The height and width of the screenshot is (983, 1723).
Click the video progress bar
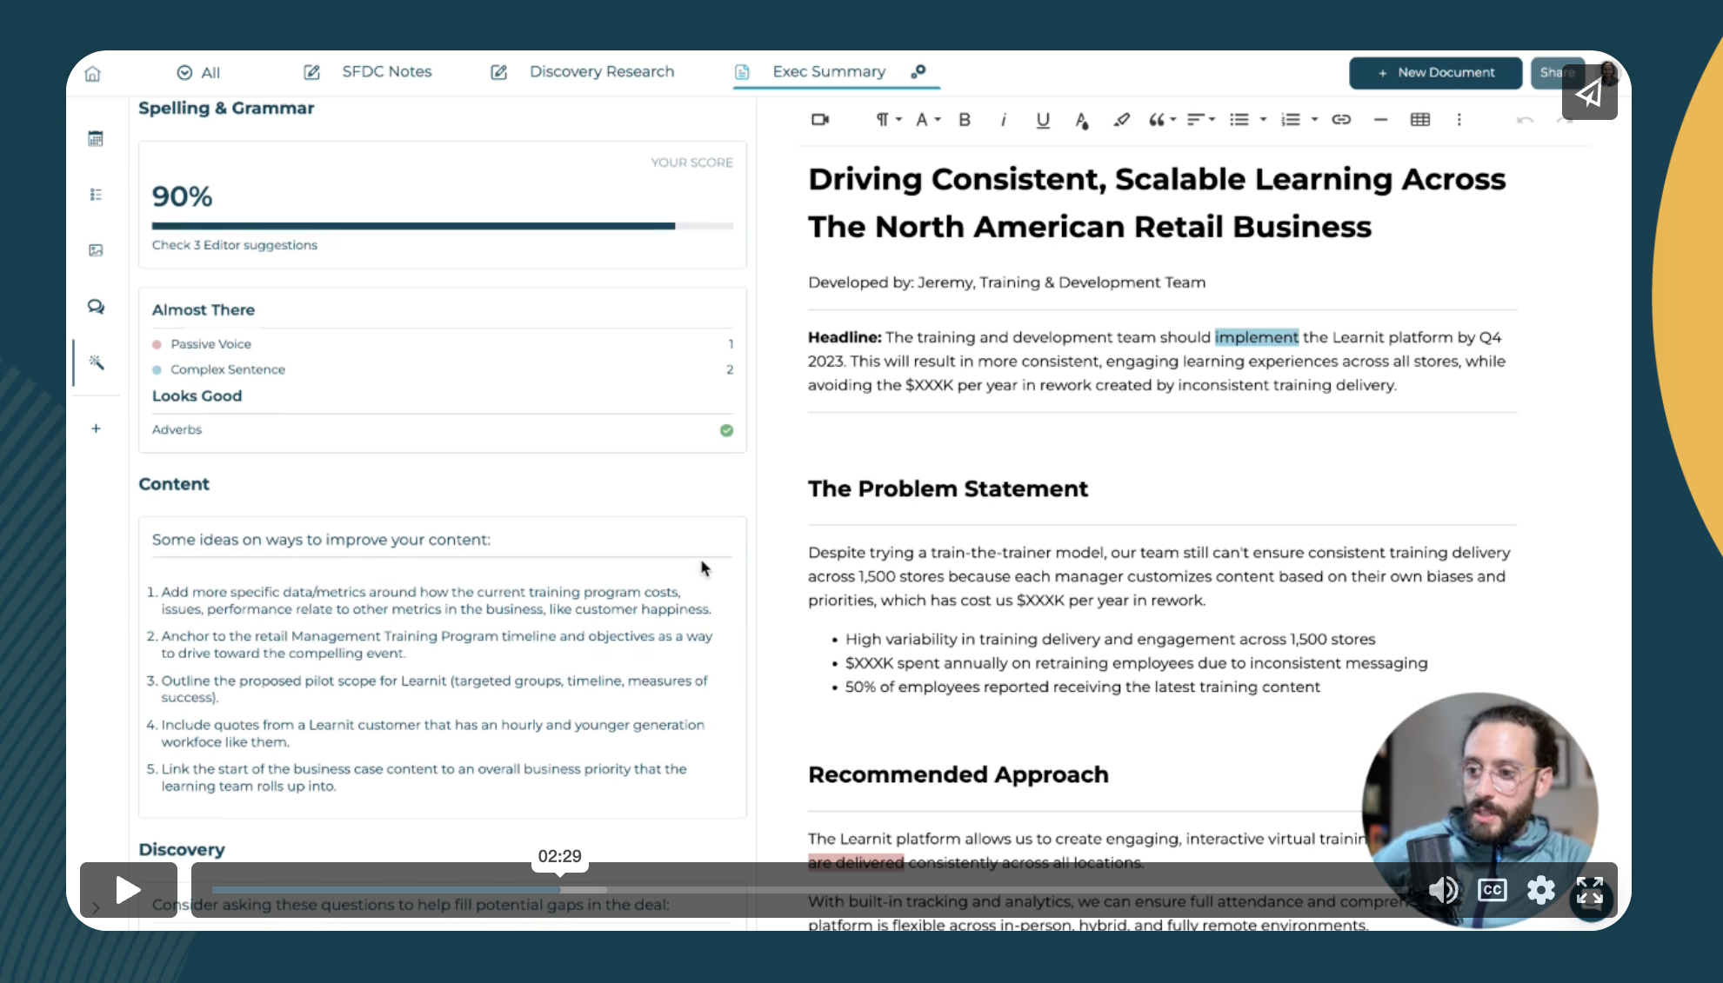(x=783, y=890)
